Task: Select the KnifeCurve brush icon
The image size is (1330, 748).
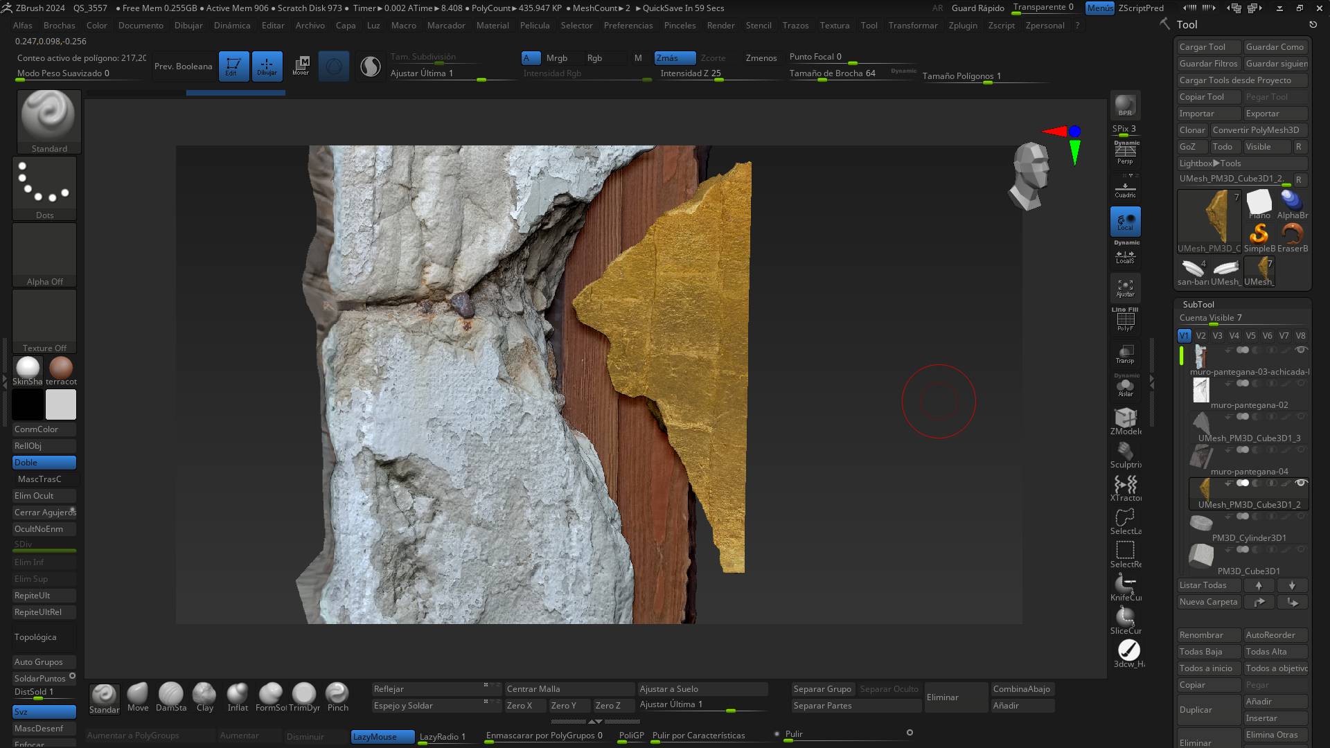Action: coord(1125,585)
